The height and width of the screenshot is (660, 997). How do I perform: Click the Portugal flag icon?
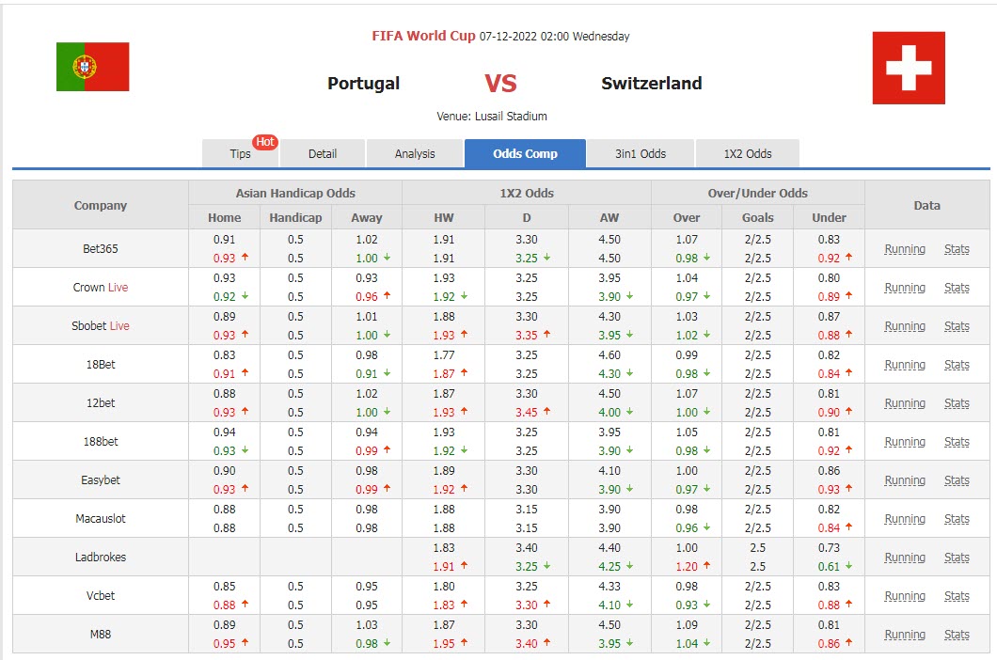(x=92, y=67)
